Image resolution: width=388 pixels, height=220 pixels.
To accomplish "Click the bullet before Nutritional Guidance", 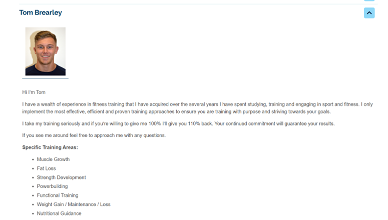I will click(x=33, y=213).
